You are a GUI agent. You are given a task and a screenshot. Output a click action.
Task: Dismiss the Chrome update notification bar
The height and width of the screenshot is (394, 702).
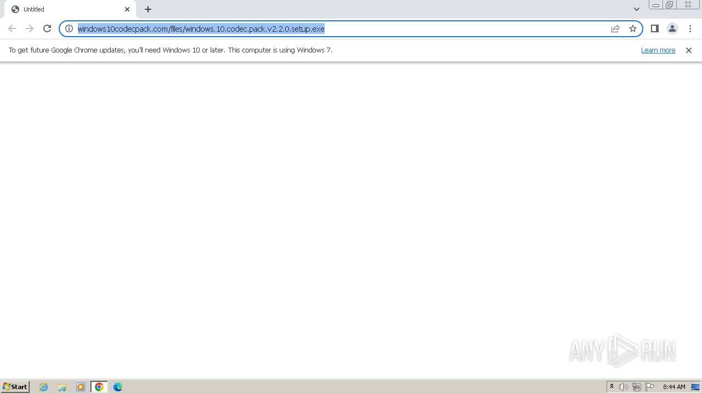tap(689, 50)
